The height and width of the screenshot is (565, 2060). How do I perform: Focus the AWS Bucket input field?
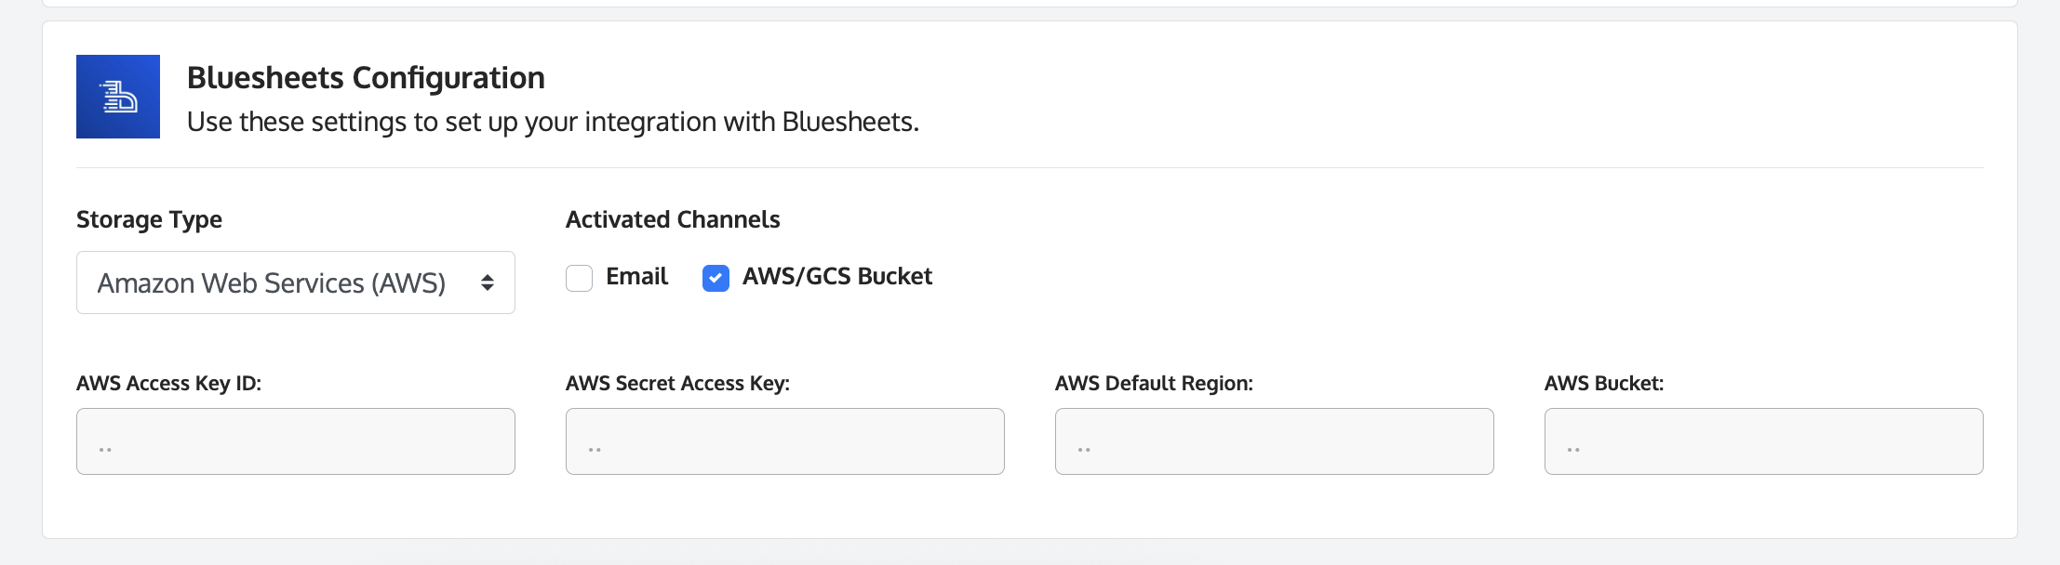pyautogui.click(x=1763, y=441)
